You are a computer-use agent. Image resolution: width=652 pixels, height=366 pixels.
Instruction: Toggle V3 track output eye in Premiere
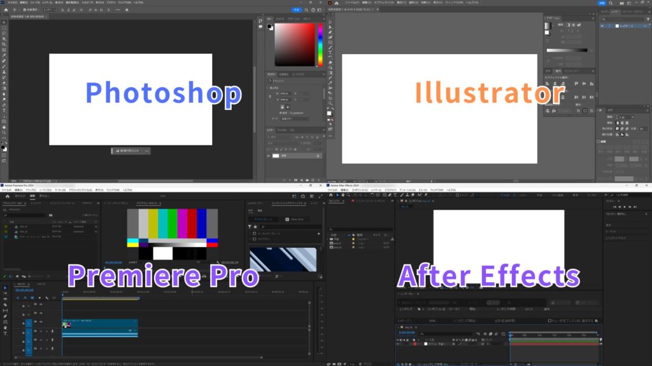coord(41,304)
